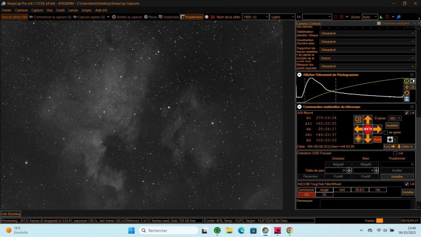Viewport: 421px width, 237px height.
Task: Open the Cameras menu
Action: pos(21,10)
